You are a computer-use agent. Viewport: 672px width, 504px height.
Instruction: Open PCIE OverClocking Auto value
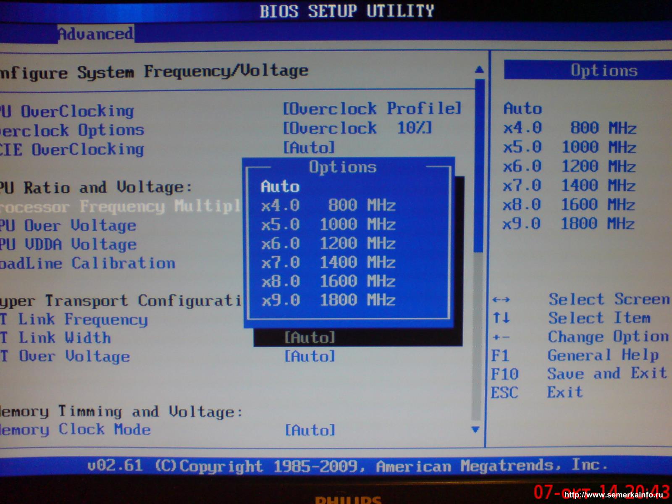pos(309,147)
